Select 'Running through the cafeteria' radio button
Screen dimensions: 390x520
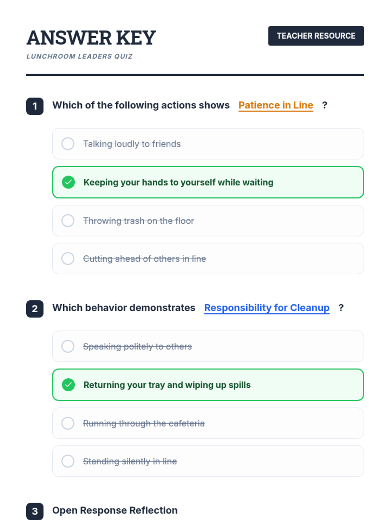coord(68,423)
